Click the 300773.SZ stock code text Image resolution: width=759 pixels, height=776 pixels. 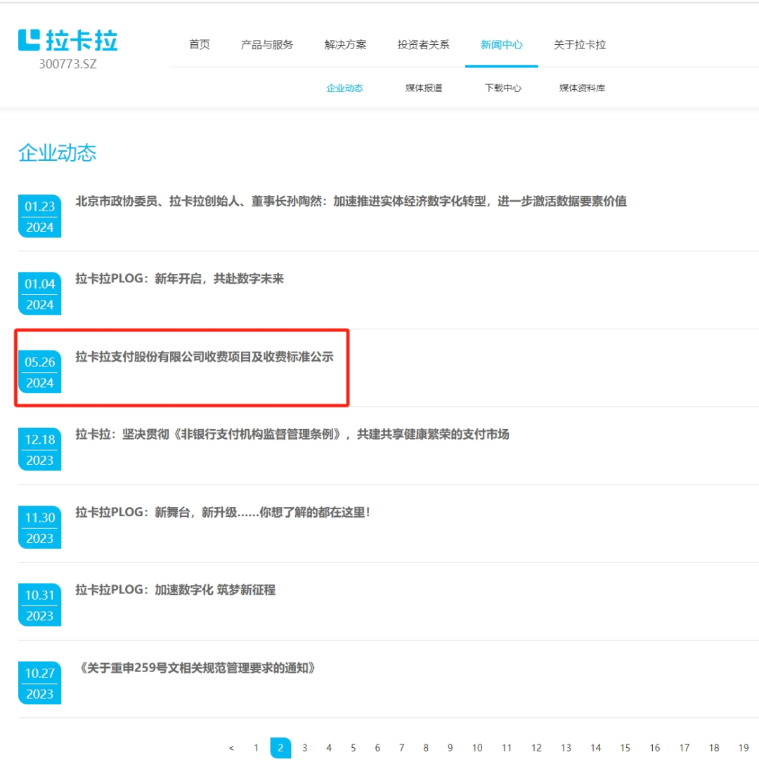(68, 65)
